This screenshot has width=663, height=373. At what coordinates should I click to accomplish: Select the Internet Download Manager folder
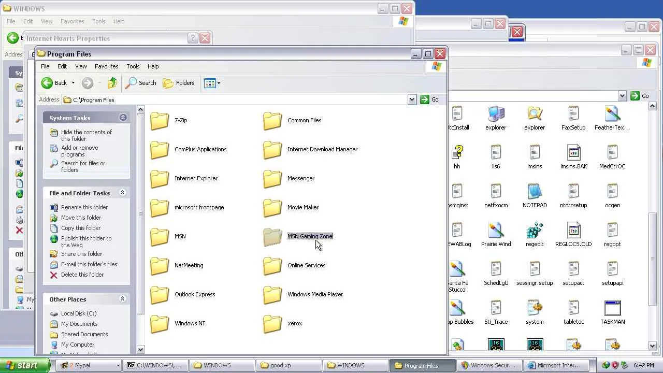click(310, 149)
